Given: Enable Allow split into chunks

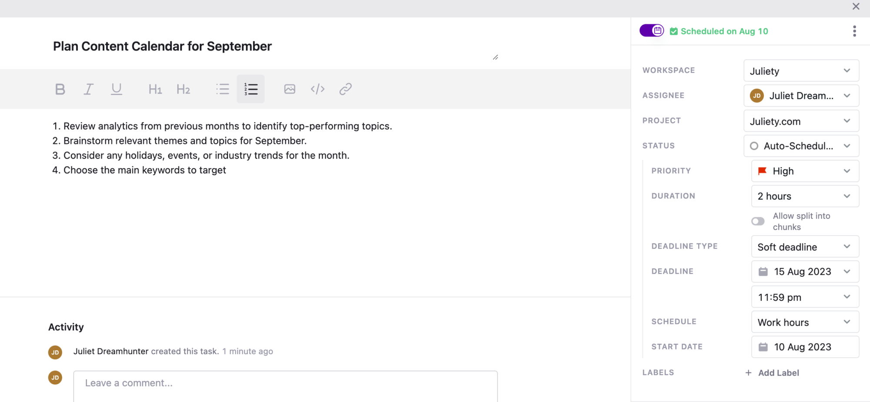Looking at the screenshot, I should click(757, 221).
